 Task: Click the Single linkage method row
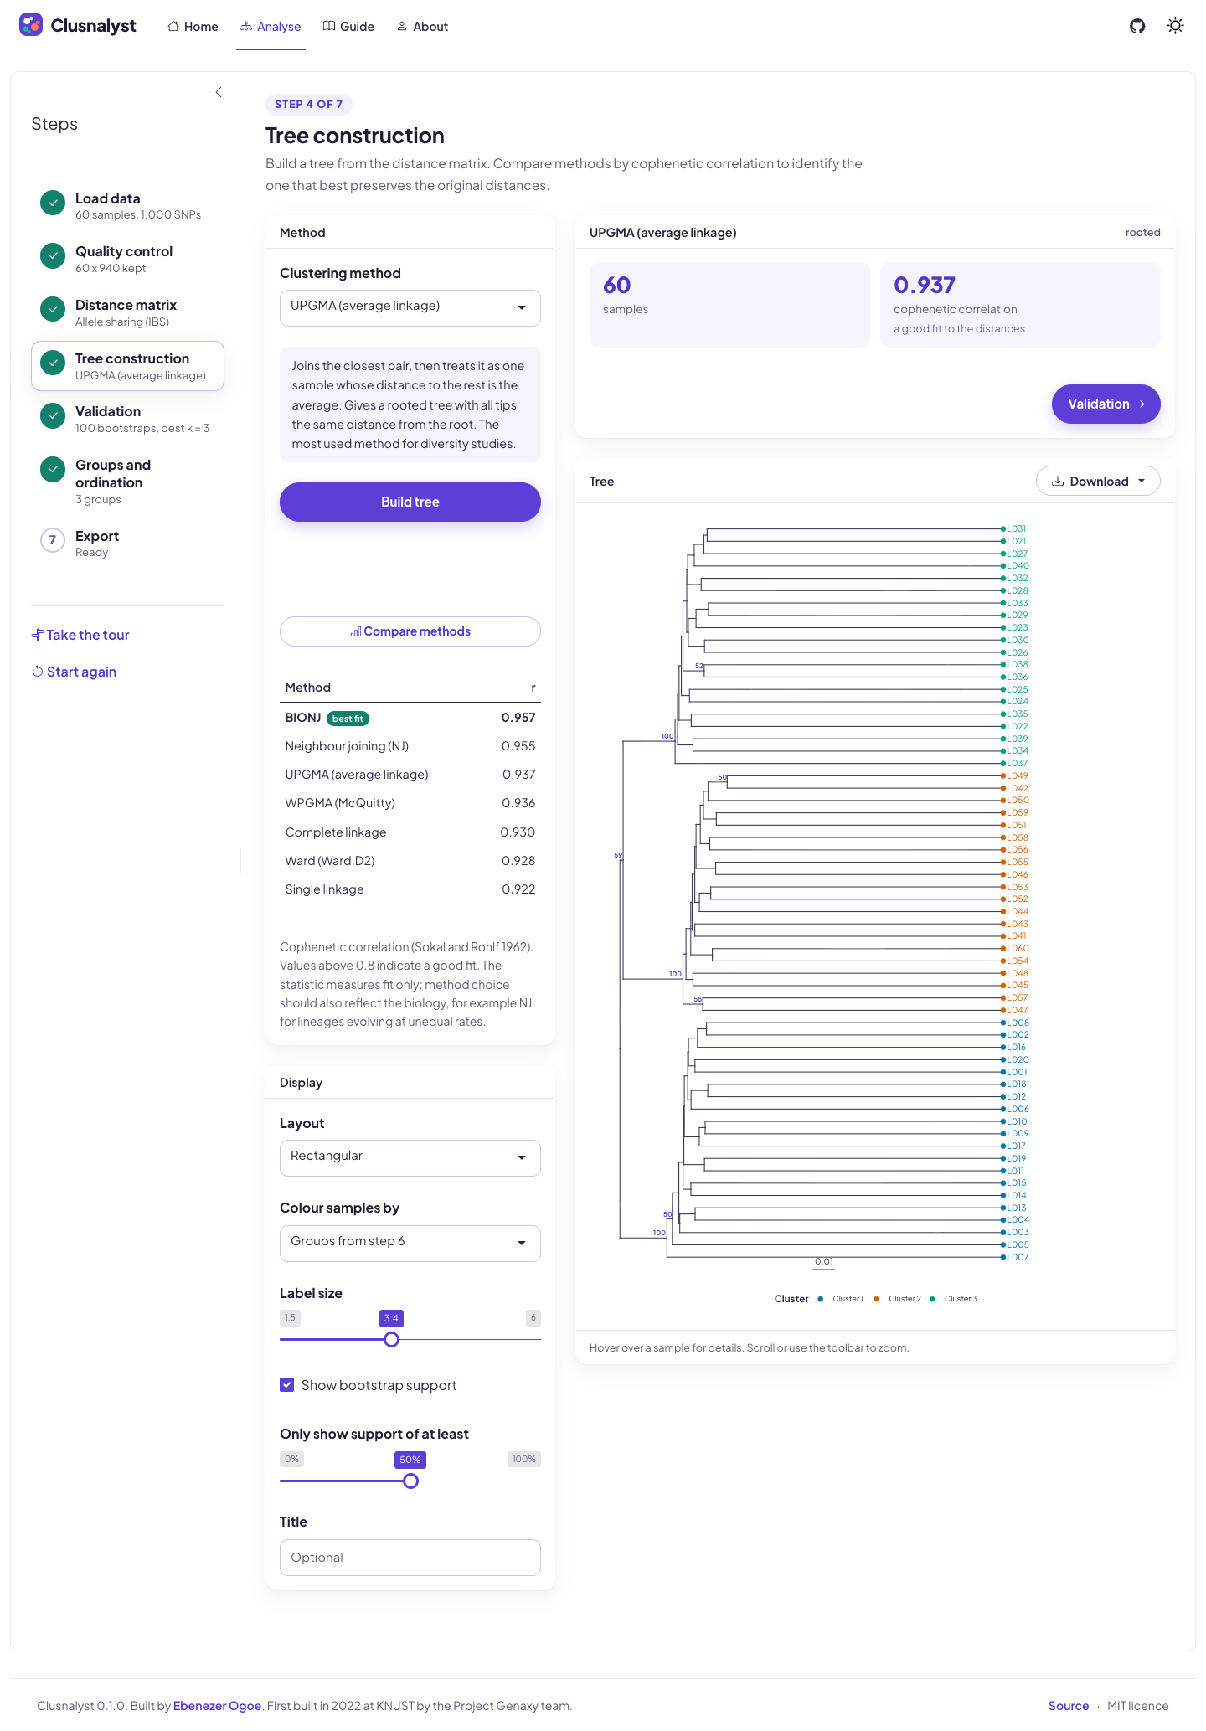410,889
